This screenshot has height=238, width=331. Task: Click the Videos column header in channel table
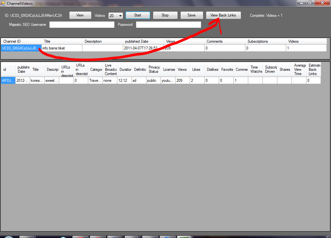306,41
